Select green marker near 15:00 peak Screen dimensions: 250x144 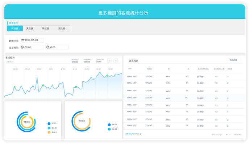click(107, 75)
